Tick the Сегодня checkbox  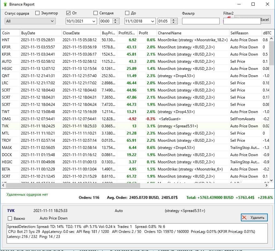[96, 13]
